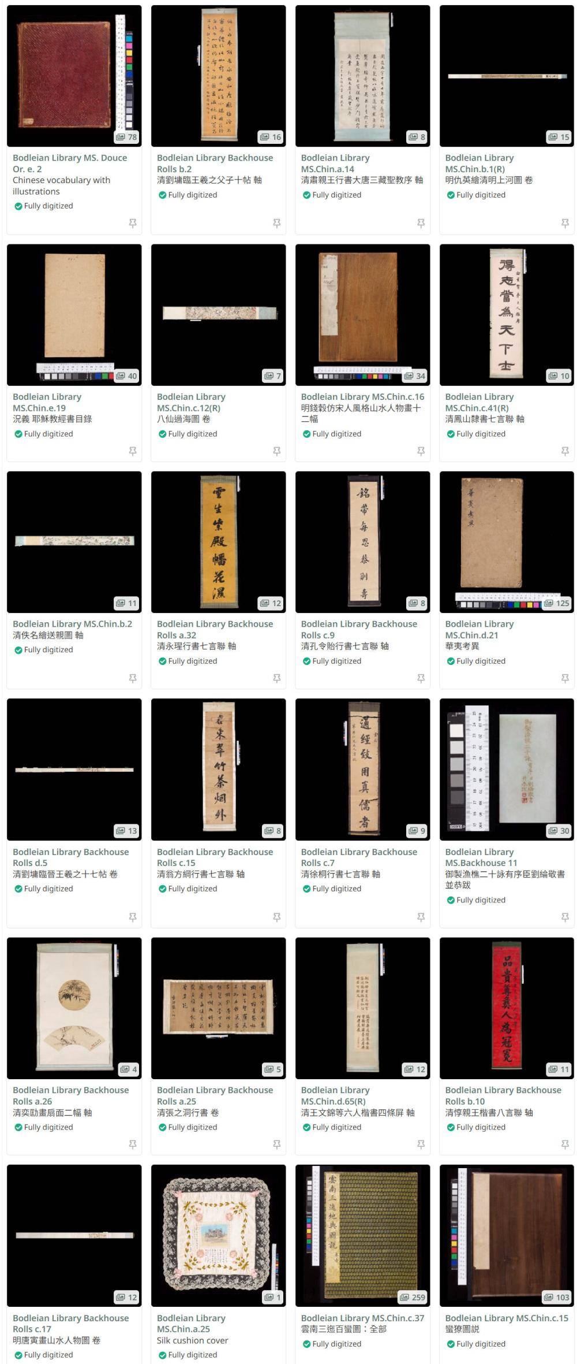The image size is (577, 1364).
Task: Open the red leather book cover thumbnail
Action: 74,76
